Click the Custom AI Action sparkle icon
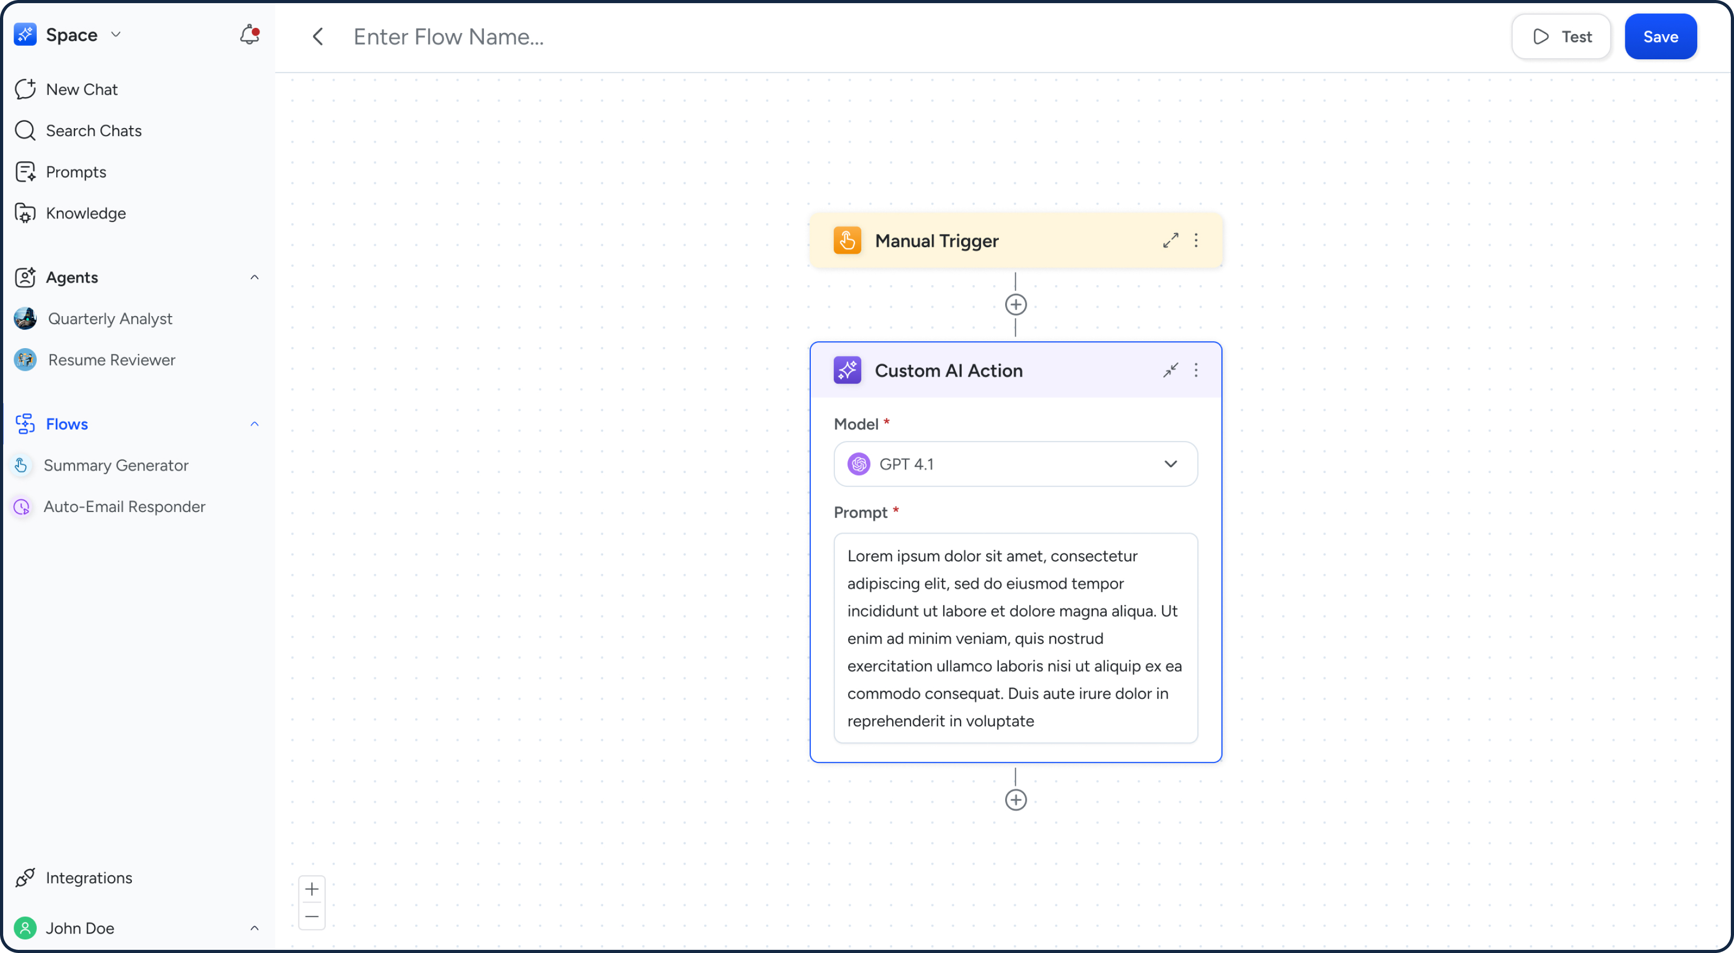Screen dimensions: 1734x953 847,370
